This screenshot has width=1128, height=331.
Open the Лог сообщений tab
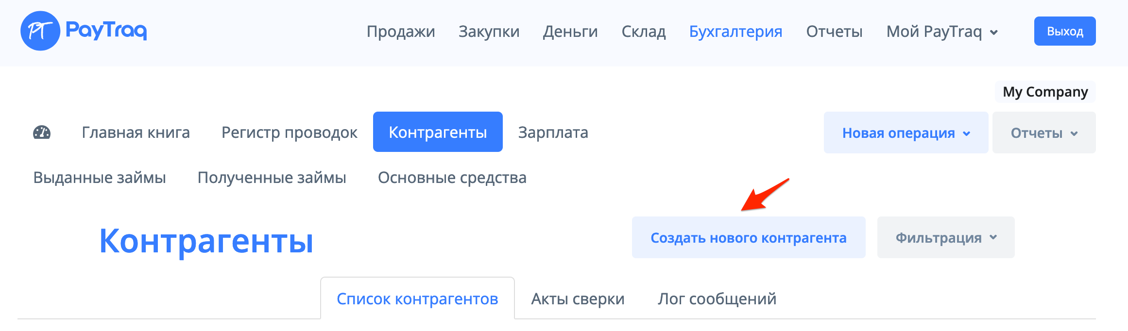click(718, 299)
